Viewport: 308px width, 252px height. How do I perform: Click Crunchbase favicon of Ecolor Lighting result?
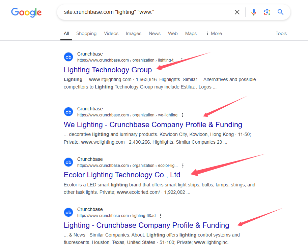(x=68, y=163)
